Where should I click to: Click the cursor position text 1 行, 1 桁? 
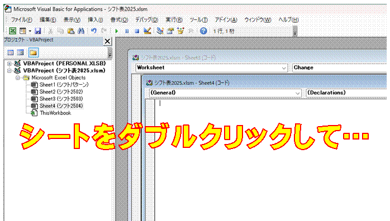pos(223,31)
